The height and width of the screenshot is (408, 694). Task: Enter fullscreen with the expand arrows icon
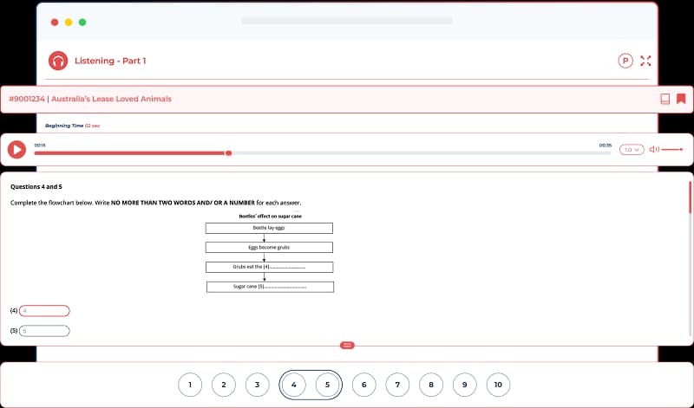tap(645, 61)
